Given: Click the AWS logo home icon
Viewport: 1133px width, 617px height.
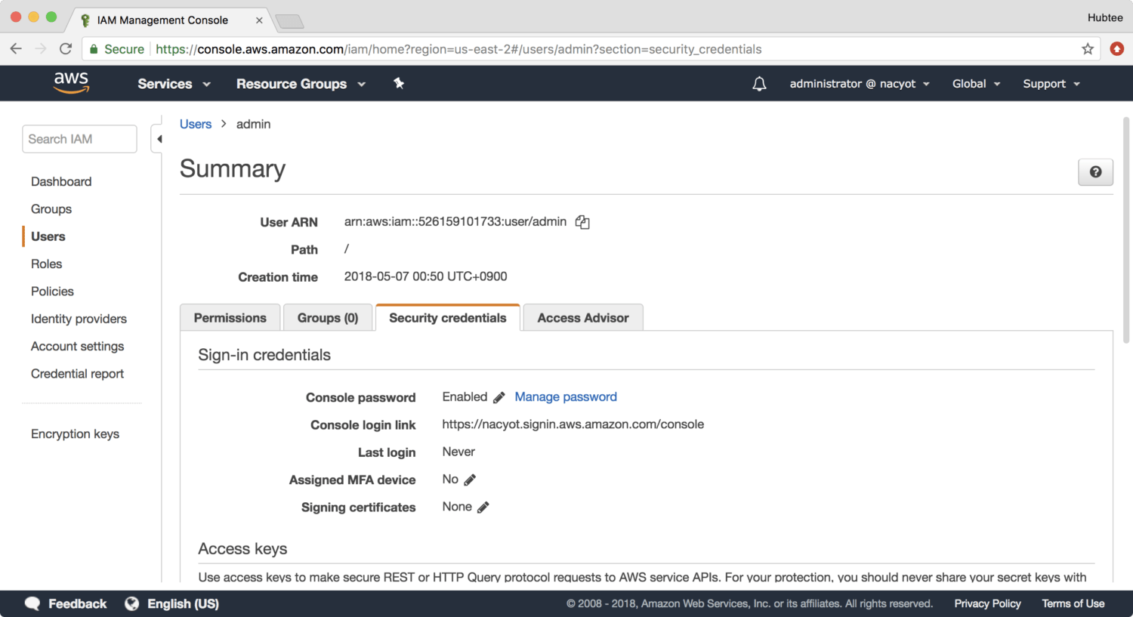Looking at the screenshot, I should pos(72,83).
